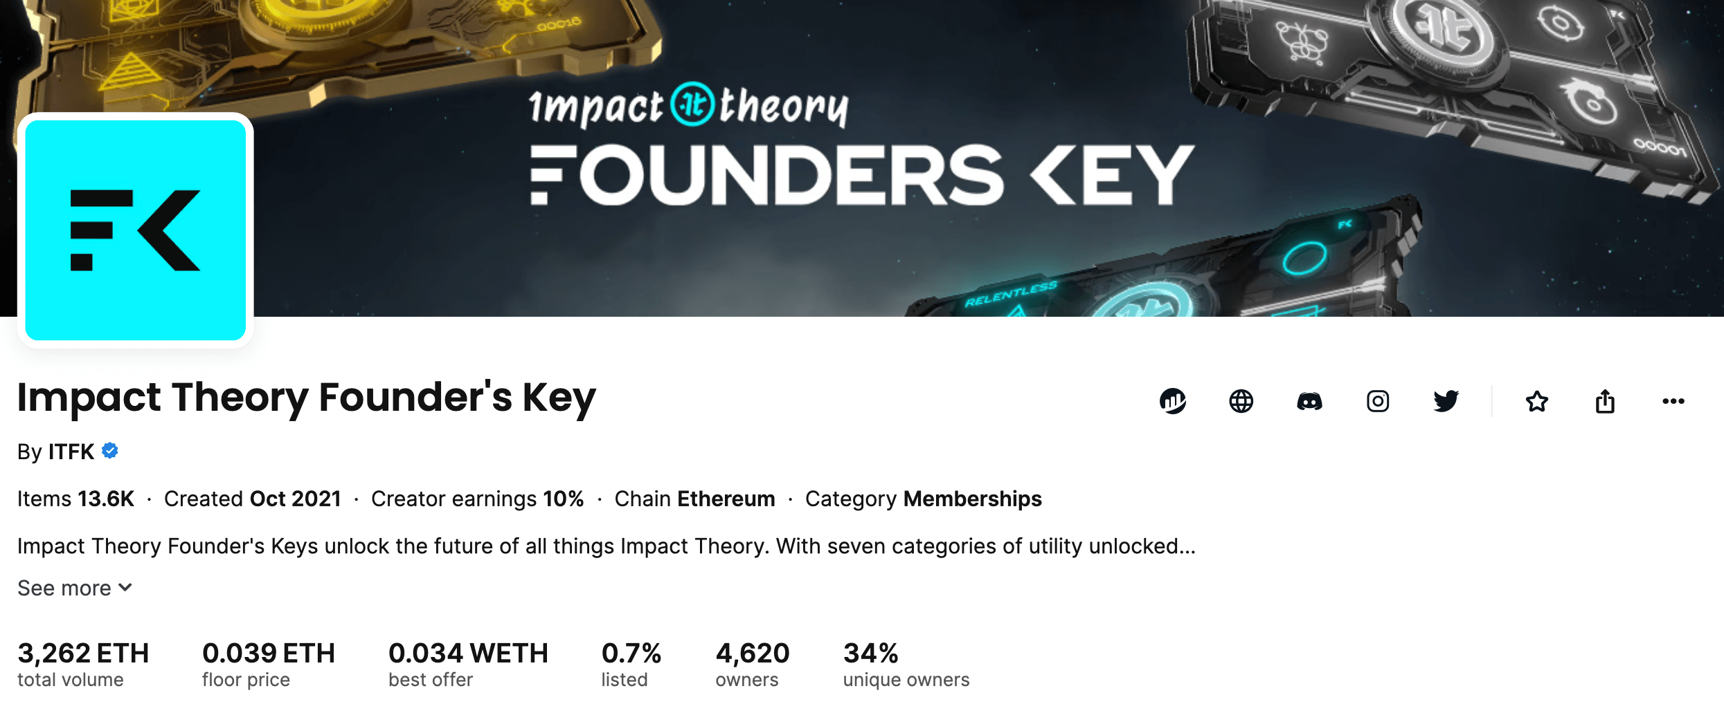The height and width of the screenshot is (722, 1724).
Task: Open the Twitter profile icon
Action: click(1446, 401)
